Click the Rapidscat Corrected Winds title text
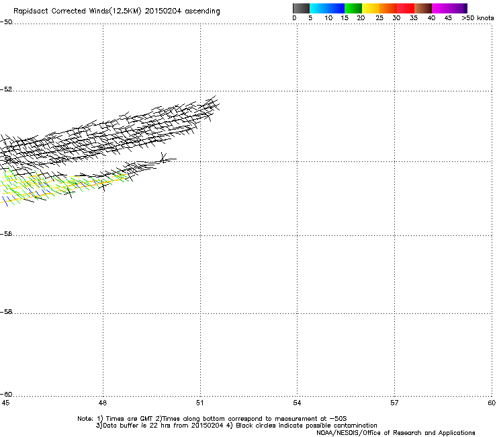 click(117, 11)
